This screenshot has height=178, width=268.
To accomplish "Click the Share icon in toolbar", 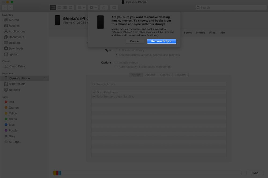I will 104,7.
